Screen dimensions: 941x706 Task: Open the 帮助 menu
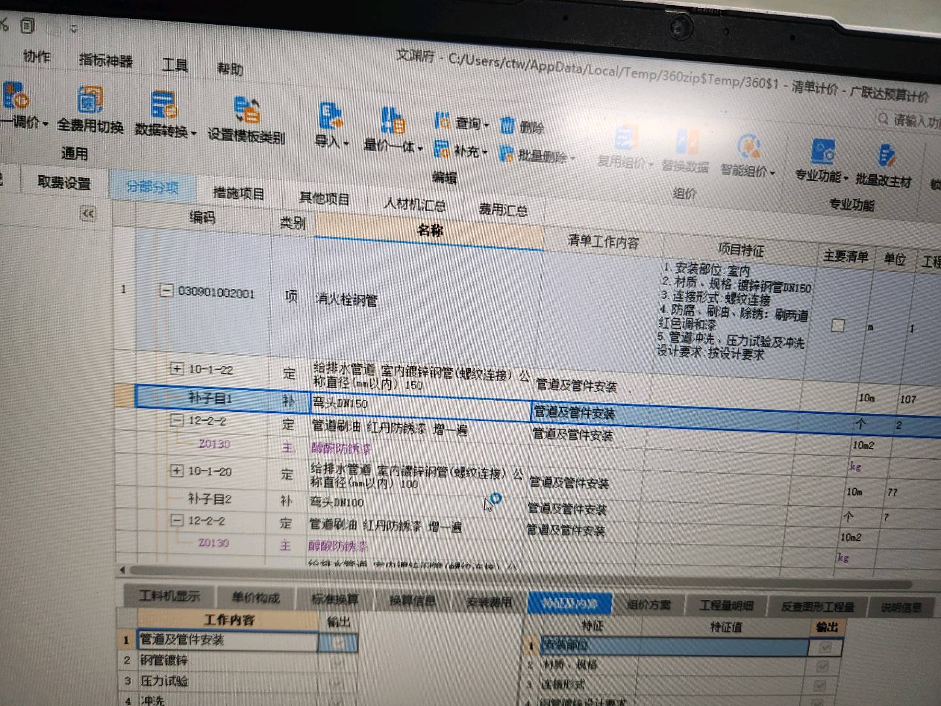tap(230, 68)
